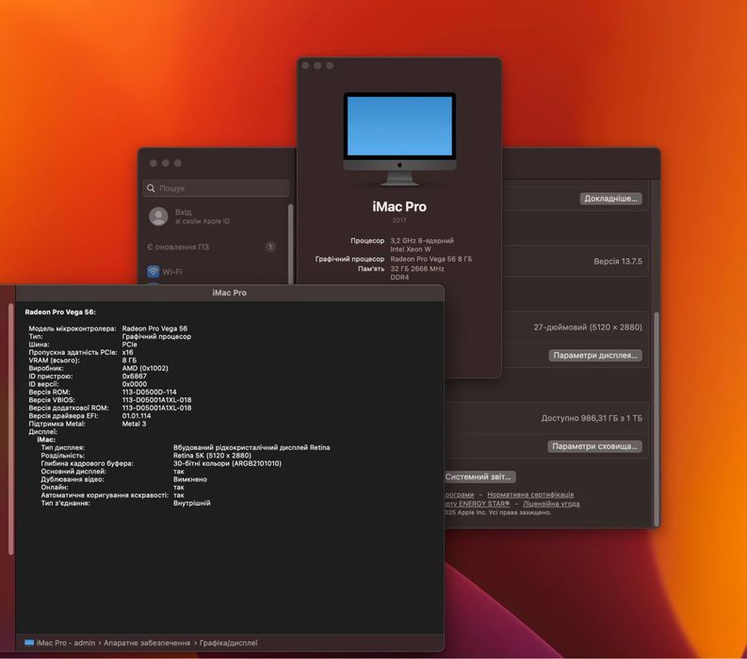The width and height of the screenshot is (747, 659).
Task: Click the Metal 3 support value
Action: [134, 424]
